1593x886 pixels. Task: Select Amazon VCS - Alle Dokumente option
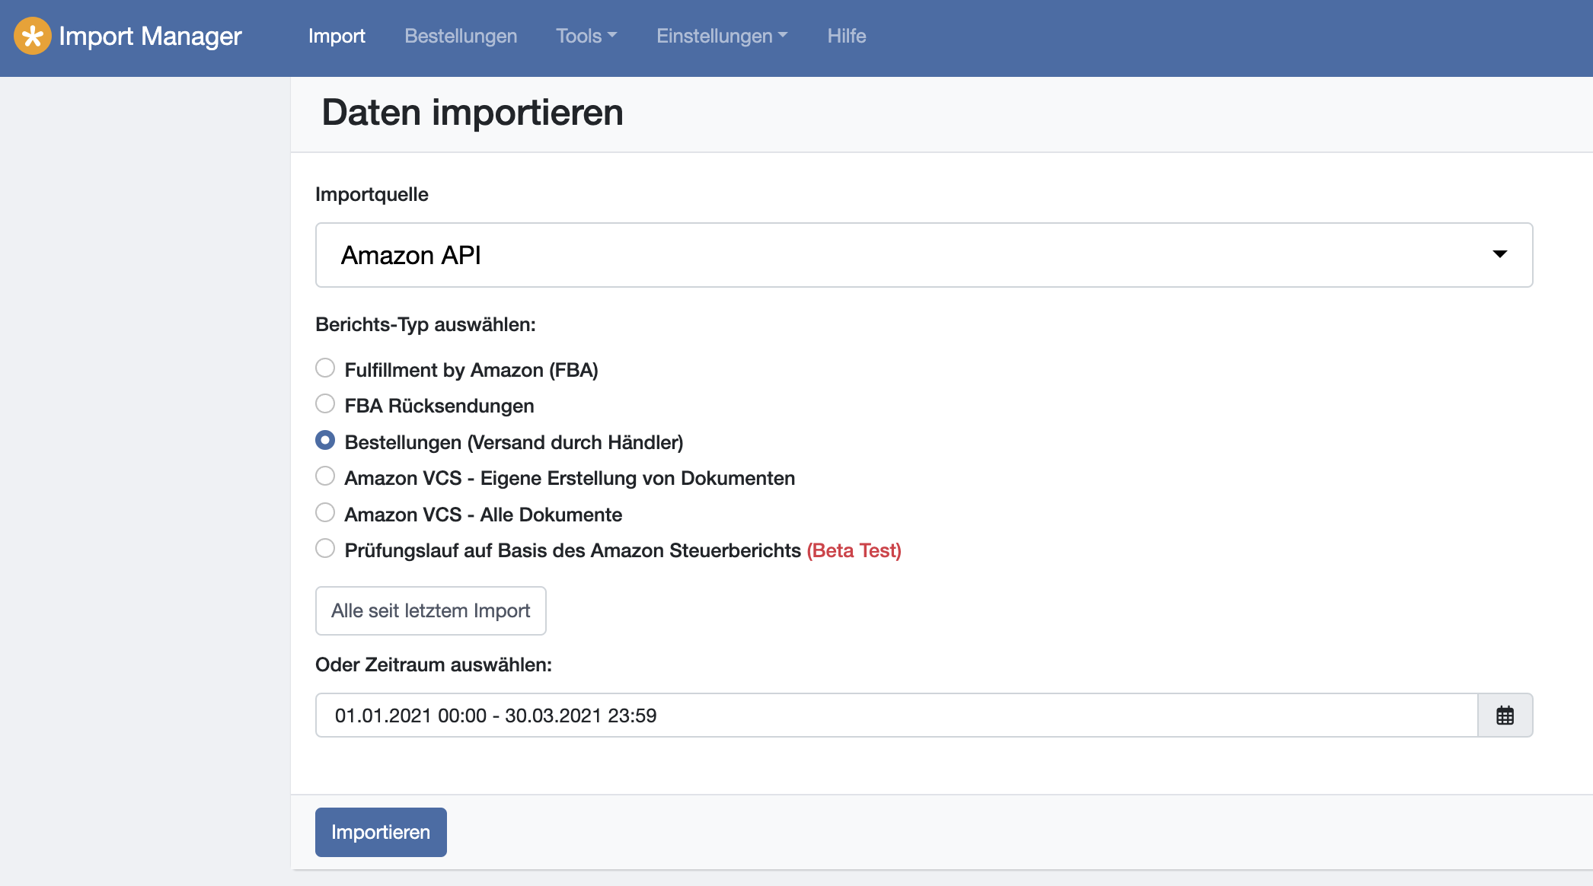325,513
